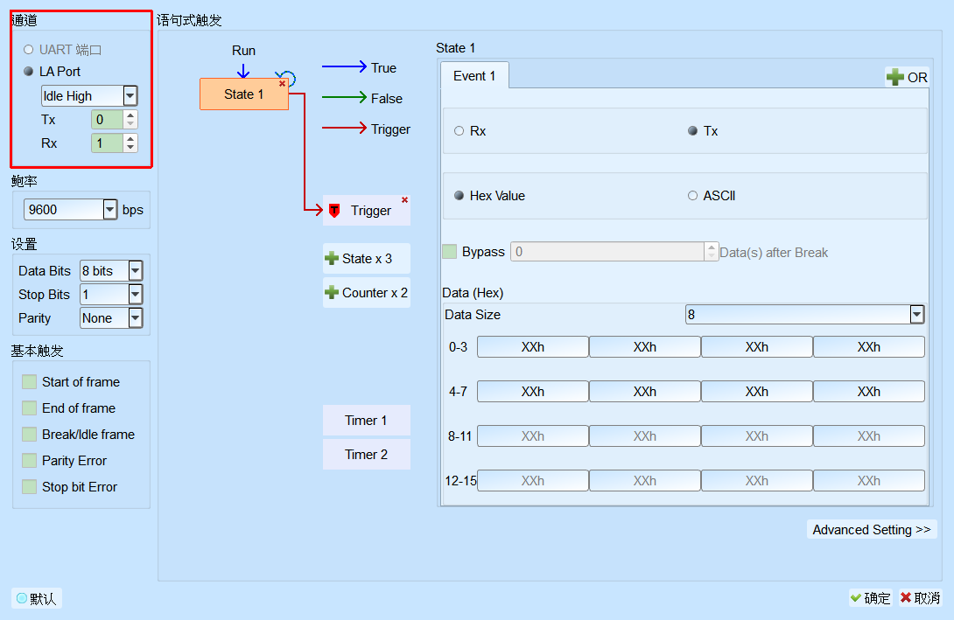Screen dimensions: 954x620
Task: Click the State 1 loop arrow icon
Action: [x=286, y=79]
